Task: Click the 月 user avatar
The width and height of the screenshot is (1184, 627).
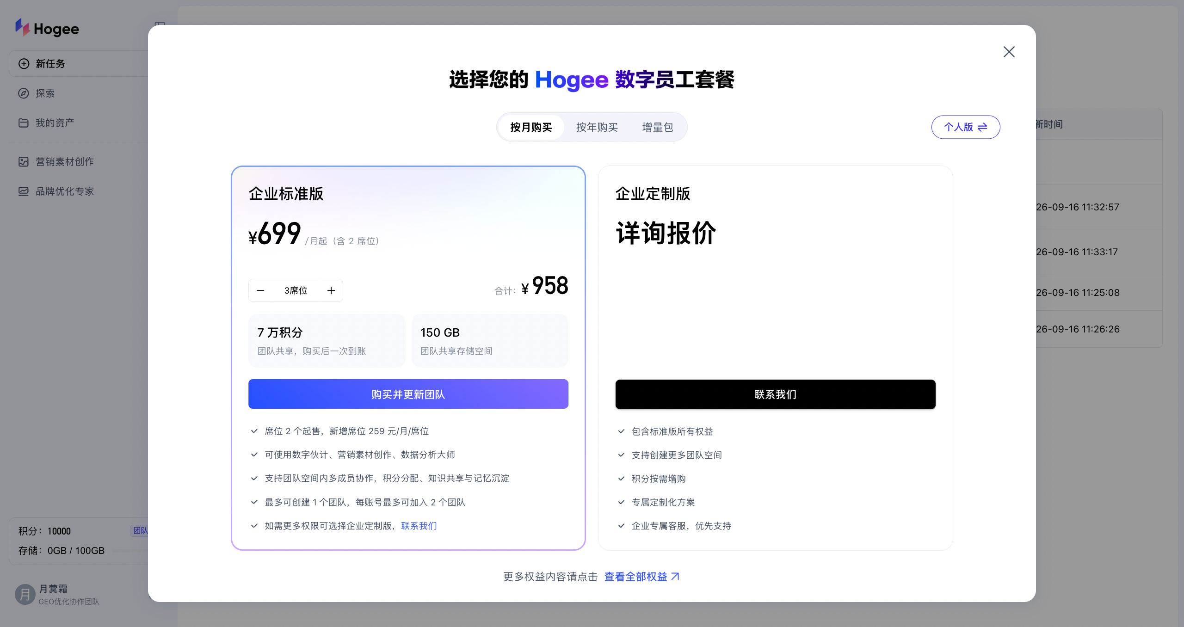Action: 25,595
